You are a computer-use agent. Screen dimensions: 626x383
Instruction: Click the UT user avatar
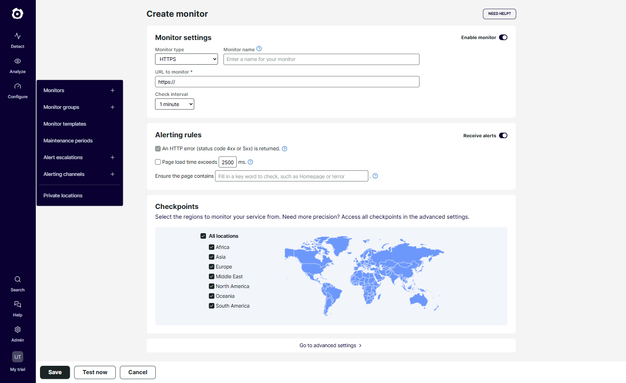[18, 357]
